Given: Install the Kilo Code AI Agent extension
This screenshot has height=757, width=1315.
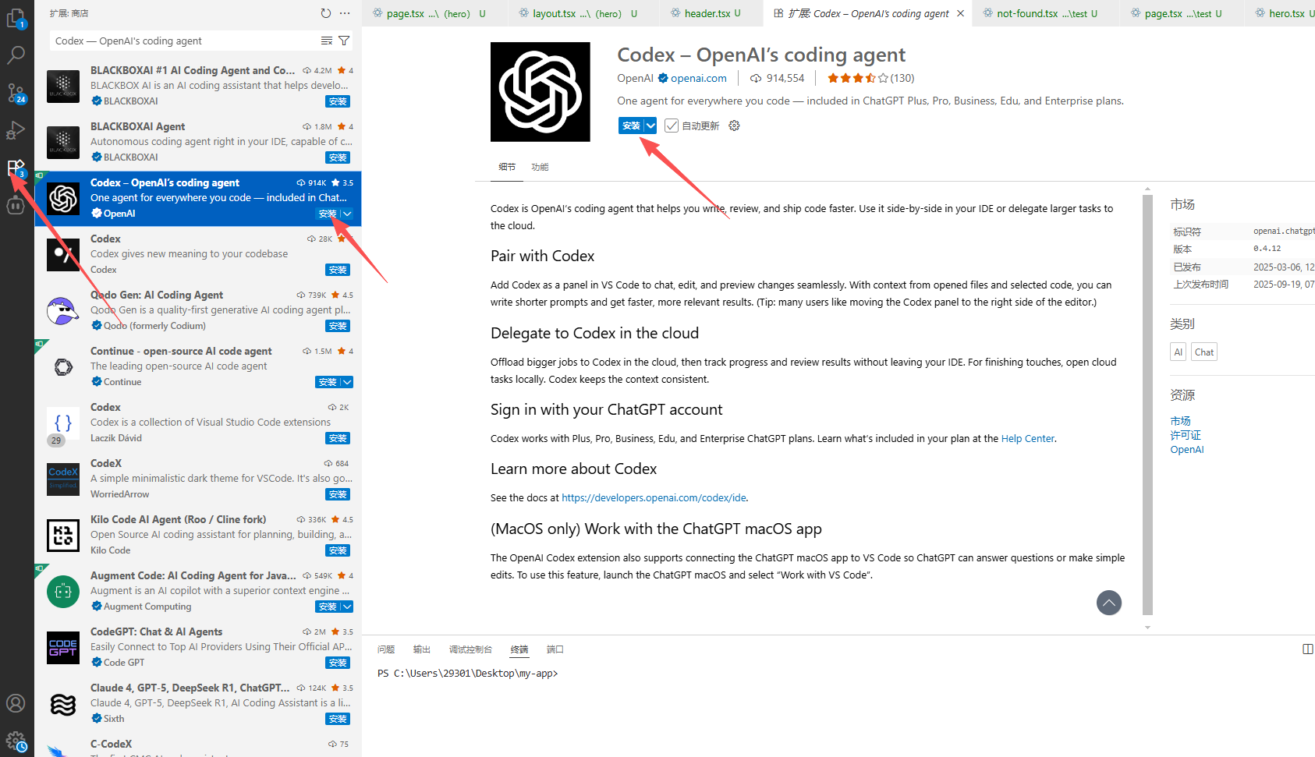Looking at the screenshot, I should (338, 550).
